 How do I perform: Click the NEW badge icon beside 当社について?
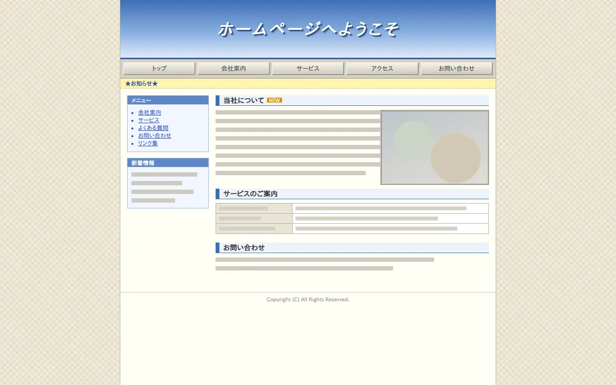[x=274, y=100]
